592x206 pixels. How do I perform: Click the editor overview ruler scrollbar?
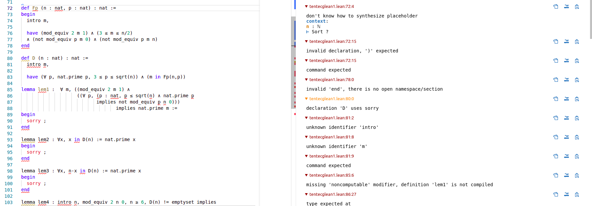(x=293, y=63)
